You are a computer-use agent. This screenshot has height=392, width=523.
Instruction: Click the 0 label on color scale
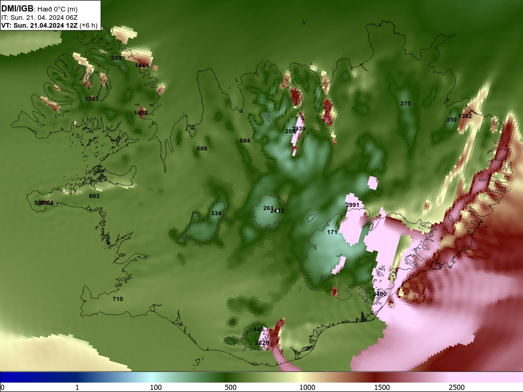click(x=3, y=387)
